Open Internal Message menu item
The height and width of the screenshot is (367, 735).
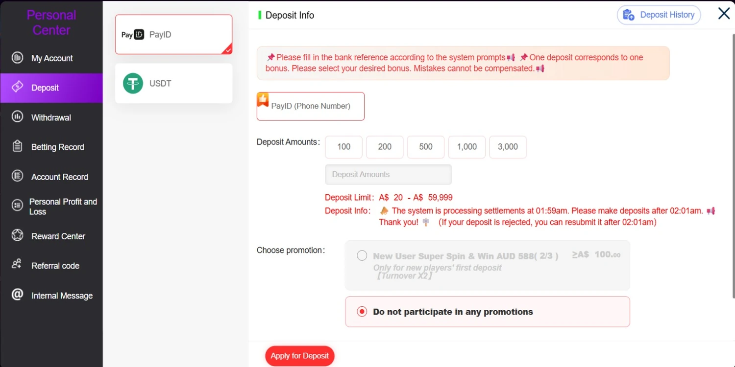point(51,296)
